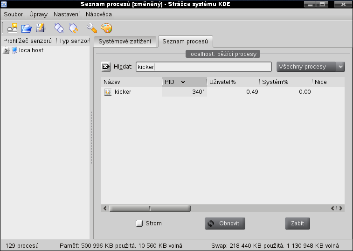Click the PID value 3401

198,92
